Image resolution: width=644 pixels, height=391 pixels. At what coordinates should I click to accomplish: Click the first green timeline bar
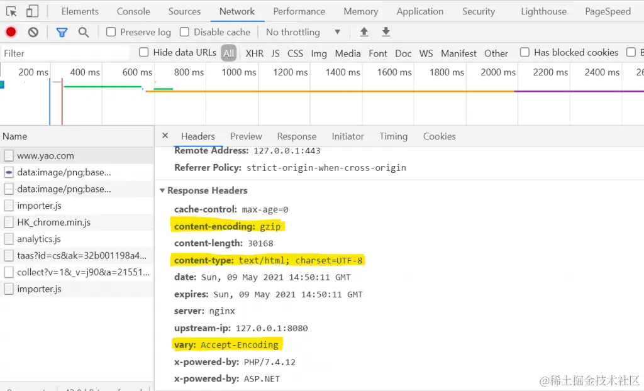tap(103, 87)
